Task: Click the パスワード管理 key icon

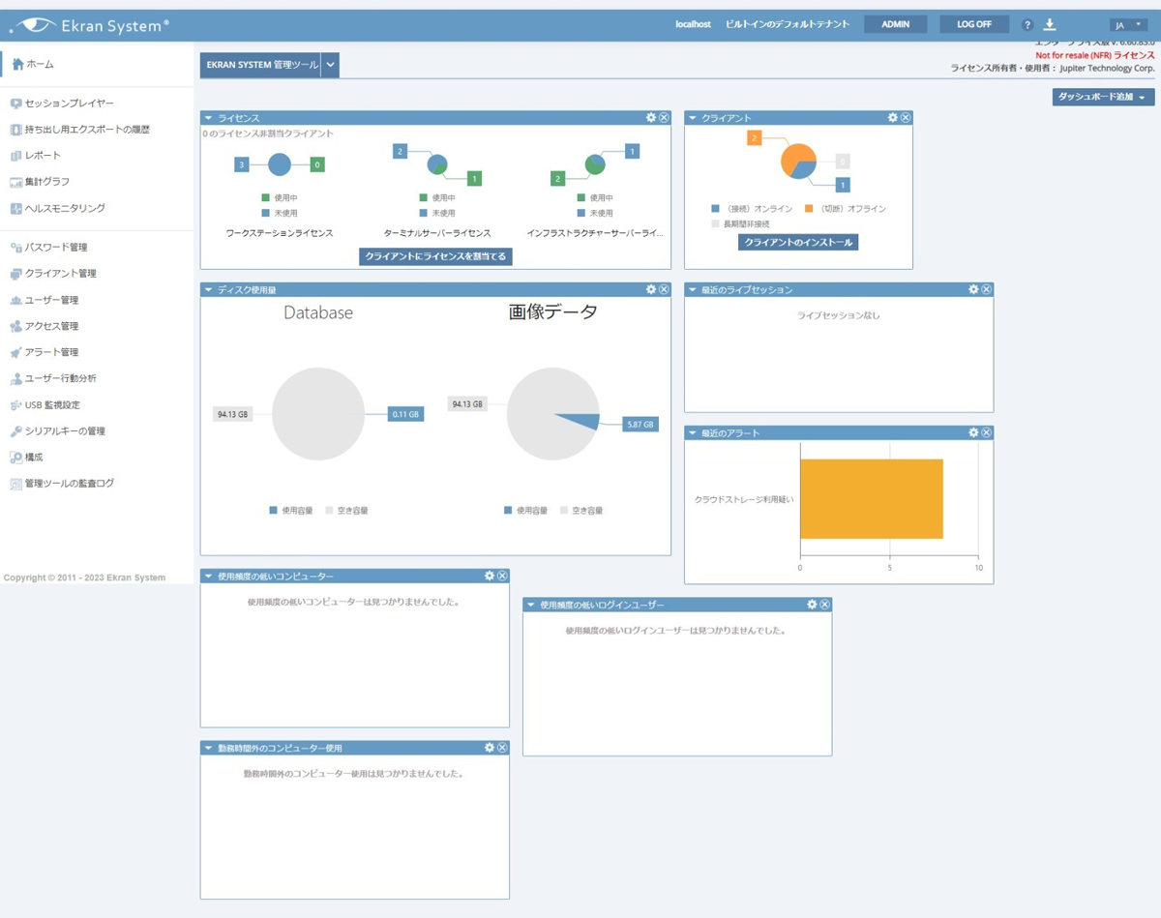Action: pos(15,248)
